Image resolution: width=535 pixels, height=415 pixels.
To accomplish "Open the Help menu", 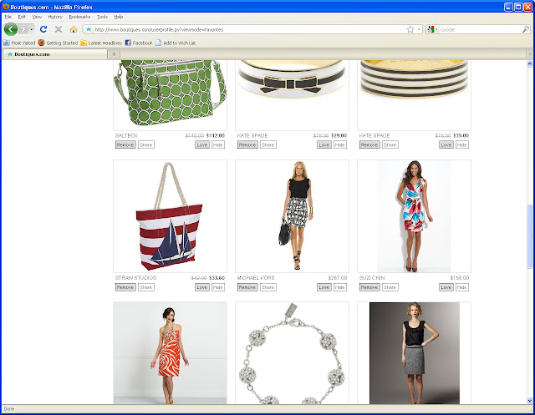I will pyautogui.click(x=119, y=17).
